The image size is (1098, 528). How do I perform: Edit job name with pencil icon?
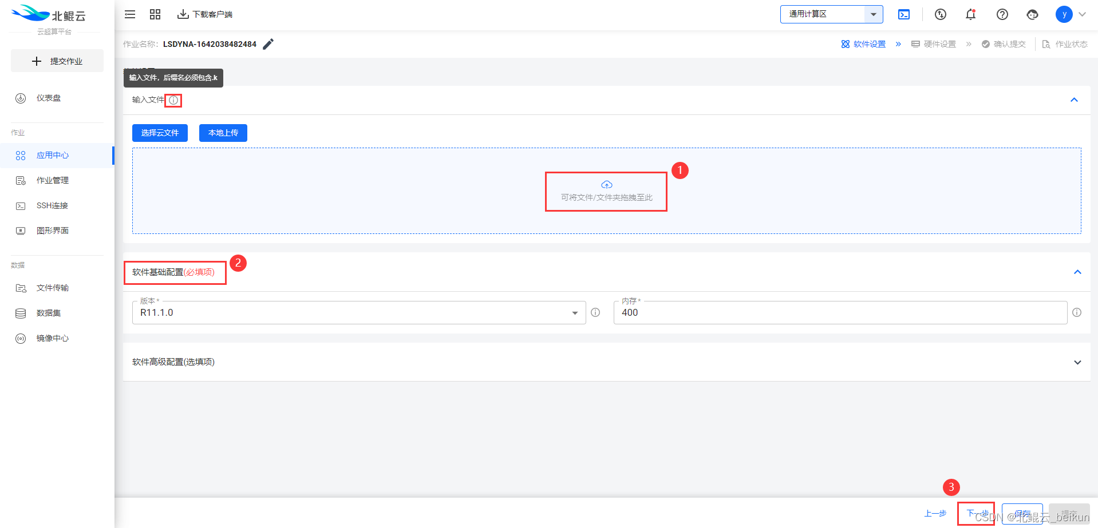(268, 44)
